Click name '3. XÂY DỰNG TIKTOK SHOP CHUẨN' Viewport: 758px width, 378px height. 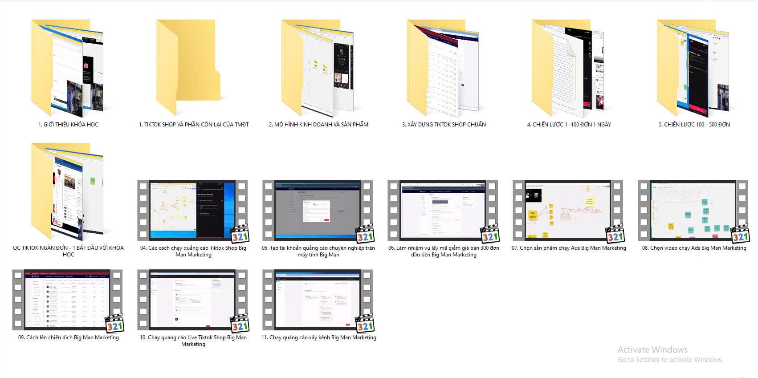444,125
